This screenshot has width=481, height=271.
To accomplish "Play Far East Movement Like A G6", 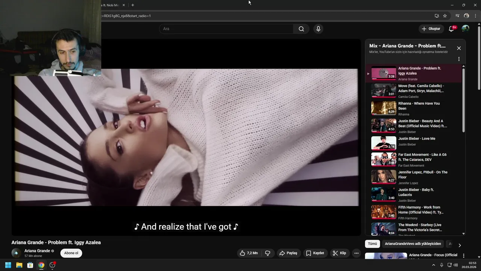I will 414,160.
